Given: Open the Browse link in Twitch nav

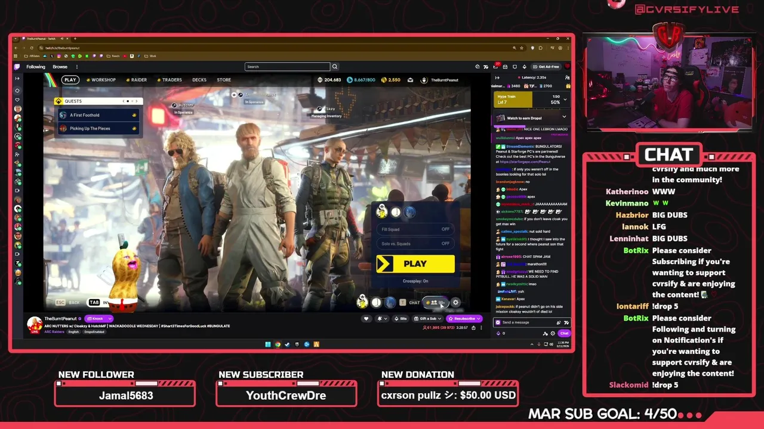Looking at the screenshot, I should pos(60,67).
